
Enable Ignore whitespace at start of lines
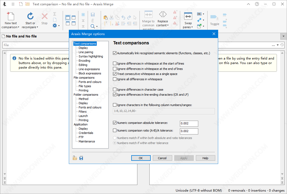(x=115, y=64)
